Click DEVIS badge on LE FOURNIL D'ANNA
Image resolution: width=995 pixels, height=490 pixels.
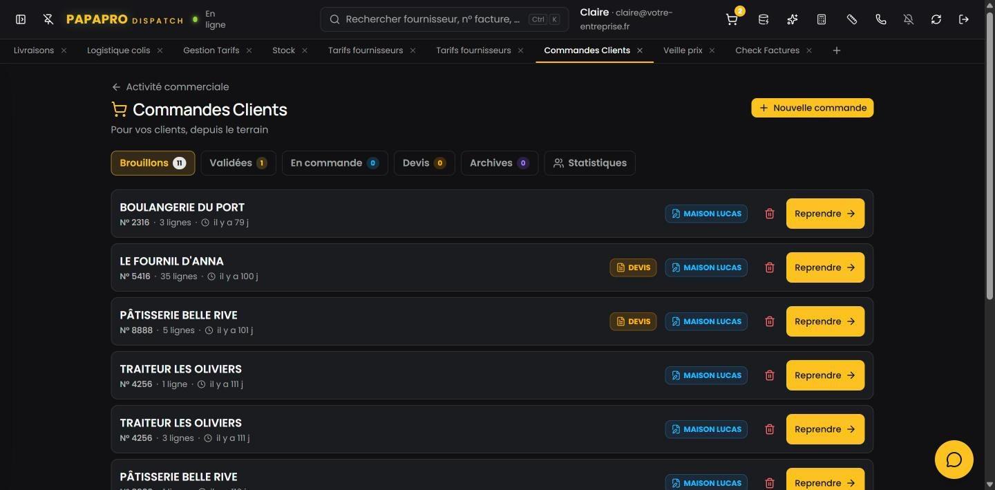pyautogui.click(x=633, y=267)
